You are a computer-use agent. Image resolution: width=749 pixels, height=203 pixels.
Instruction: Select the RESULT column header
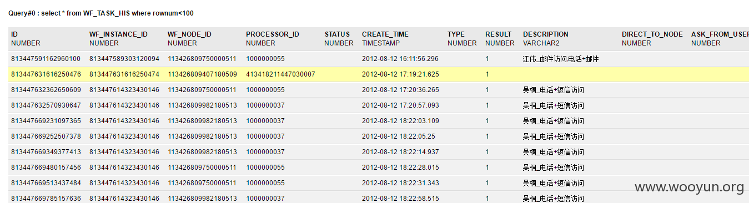pyautogui.click(x=499, y=34)
